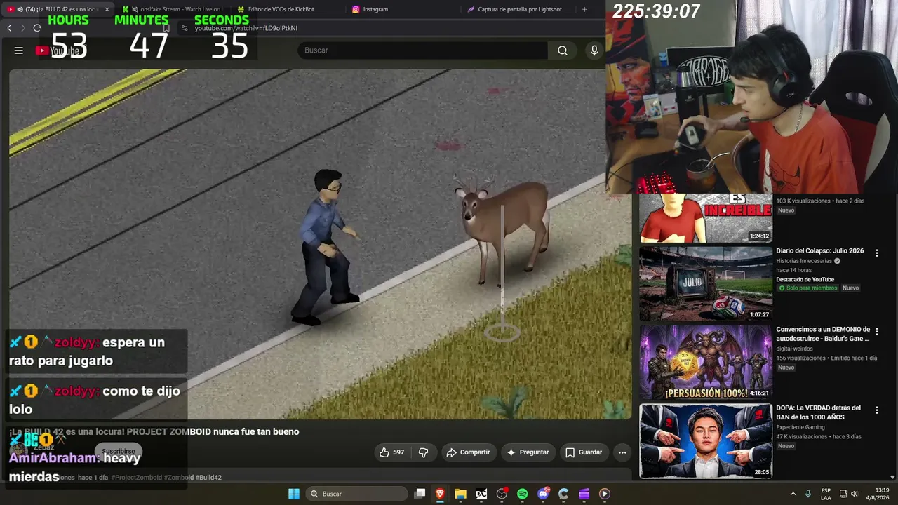Image resolution: width=898 pixels, height=505 pixels.
Task: Dislike the video with thumbs down
Action: [423, 452]
